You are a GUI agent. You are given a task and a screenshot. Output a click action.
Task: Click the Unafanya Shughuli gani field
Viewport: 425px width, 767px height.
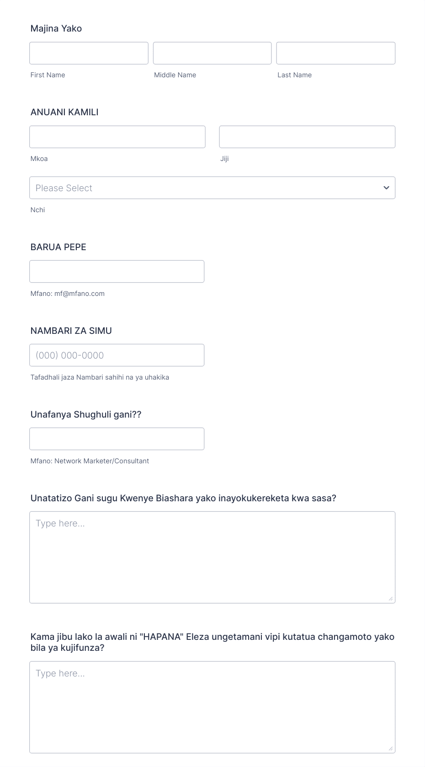click(117, 439)
